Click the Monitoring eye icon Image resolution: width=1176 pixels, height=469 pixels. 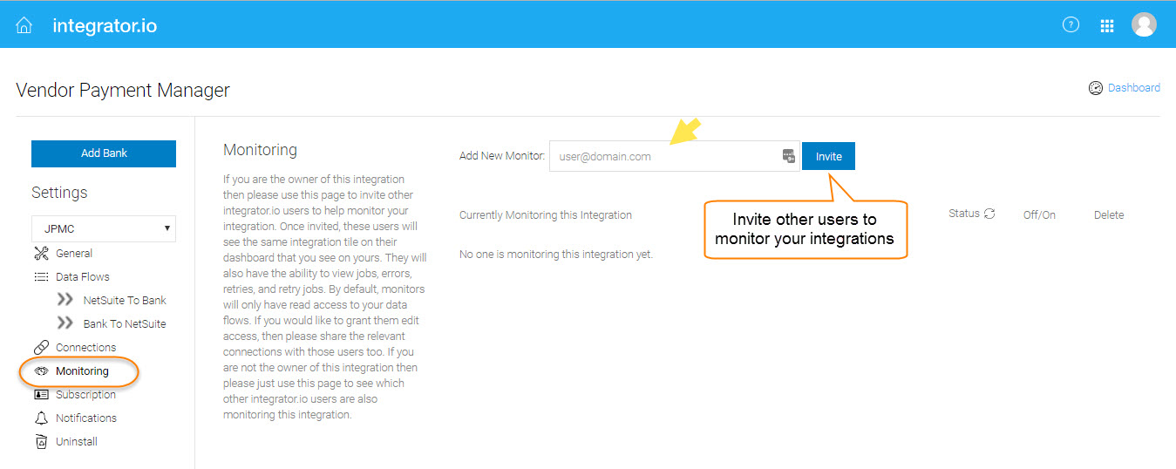click(41, 371)
